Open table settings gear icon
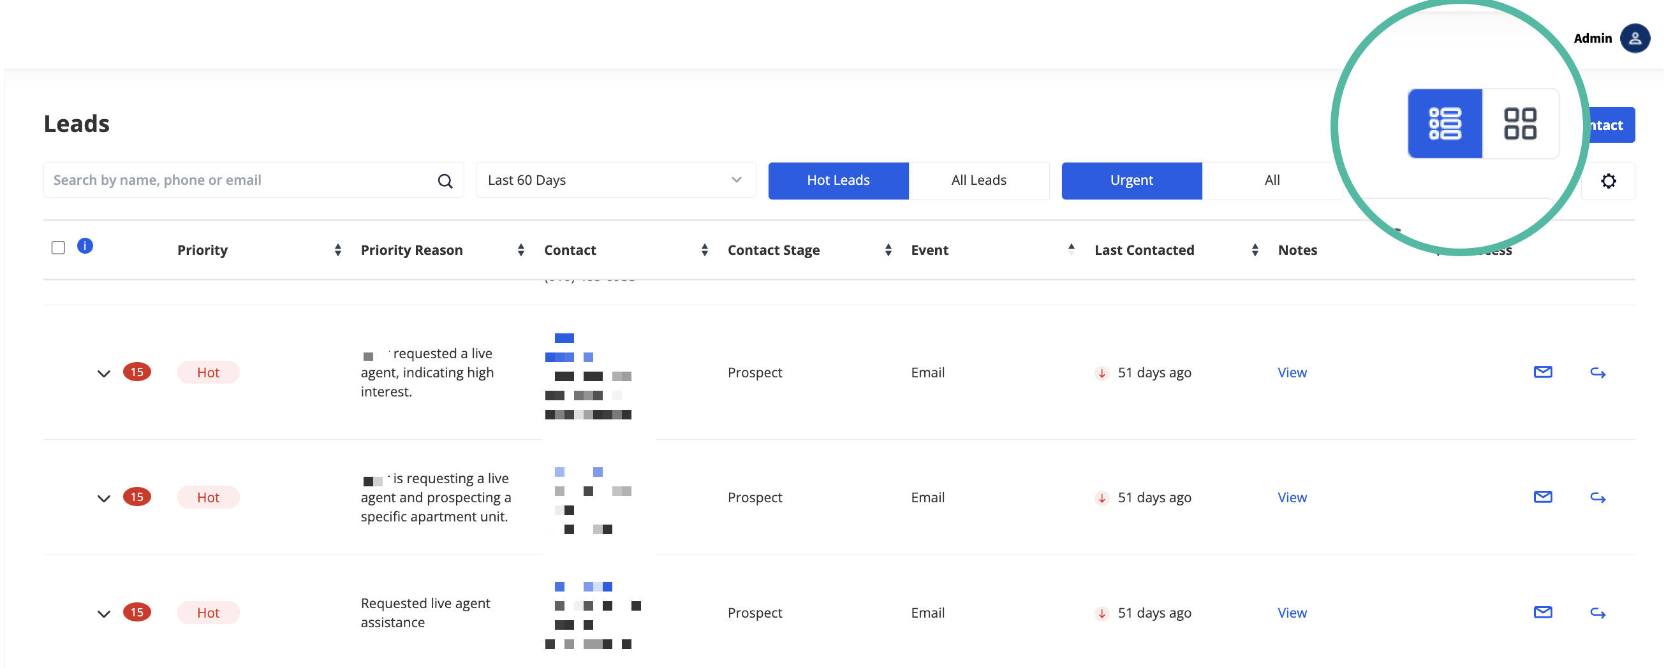The width and height of the screenshot is (1666, 668). click(1609, 181)
